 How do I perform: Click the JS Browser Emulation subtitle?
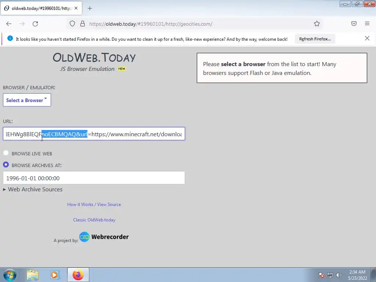[x=87, y=69]
